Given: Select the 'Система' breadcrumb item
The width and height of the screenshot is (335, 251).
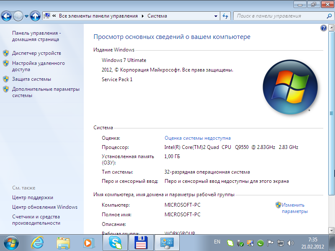Looking at the screenshot, I should (157, 16).
